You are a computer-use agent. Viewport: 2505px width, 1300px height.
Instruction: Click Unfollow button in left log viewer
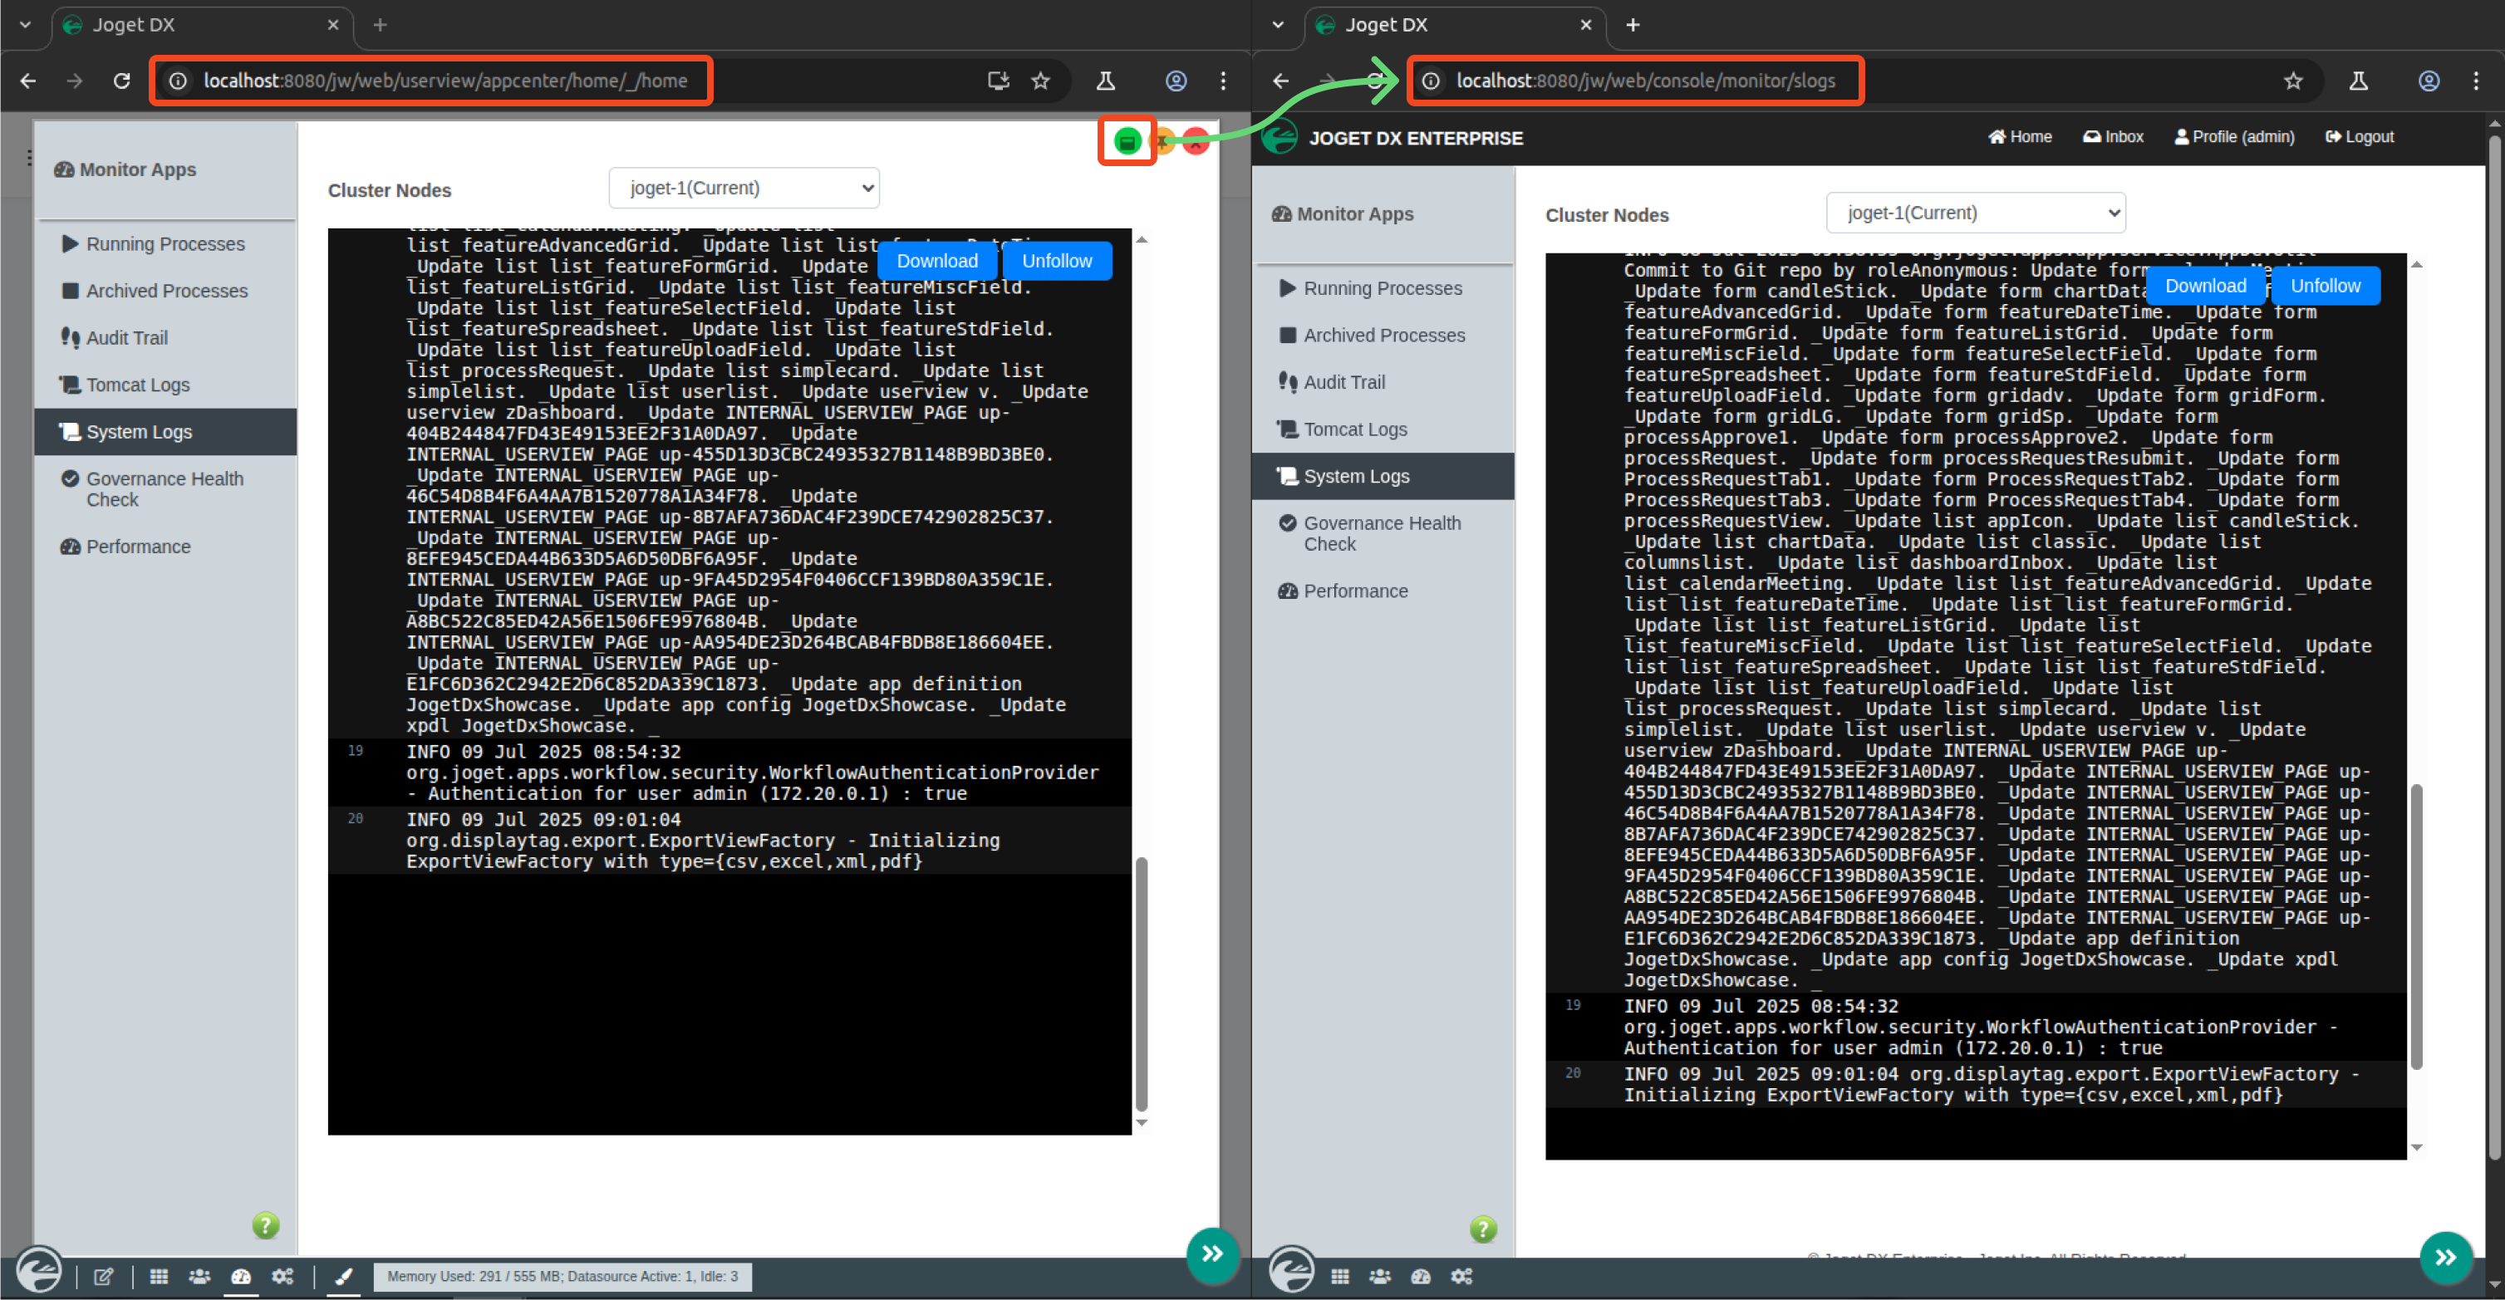click(x=1056, y=261)
